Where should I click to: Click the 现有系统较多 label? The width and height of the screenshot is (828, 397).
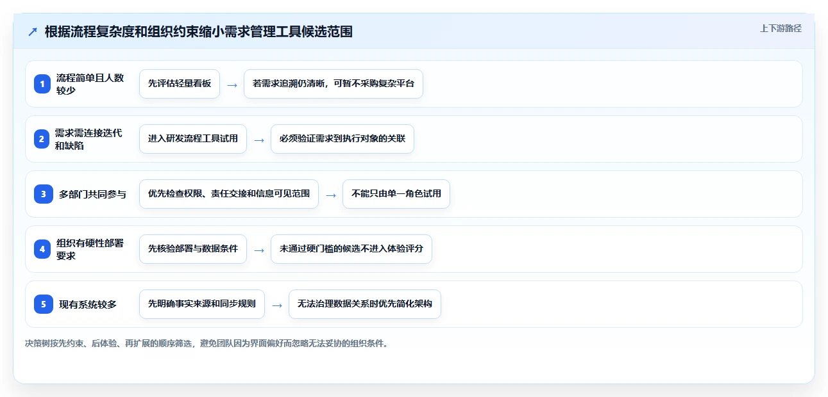coord(88,304)
